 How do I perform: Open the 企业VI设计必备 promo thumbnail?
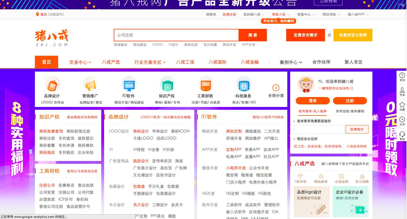click(x=351, y=202)
